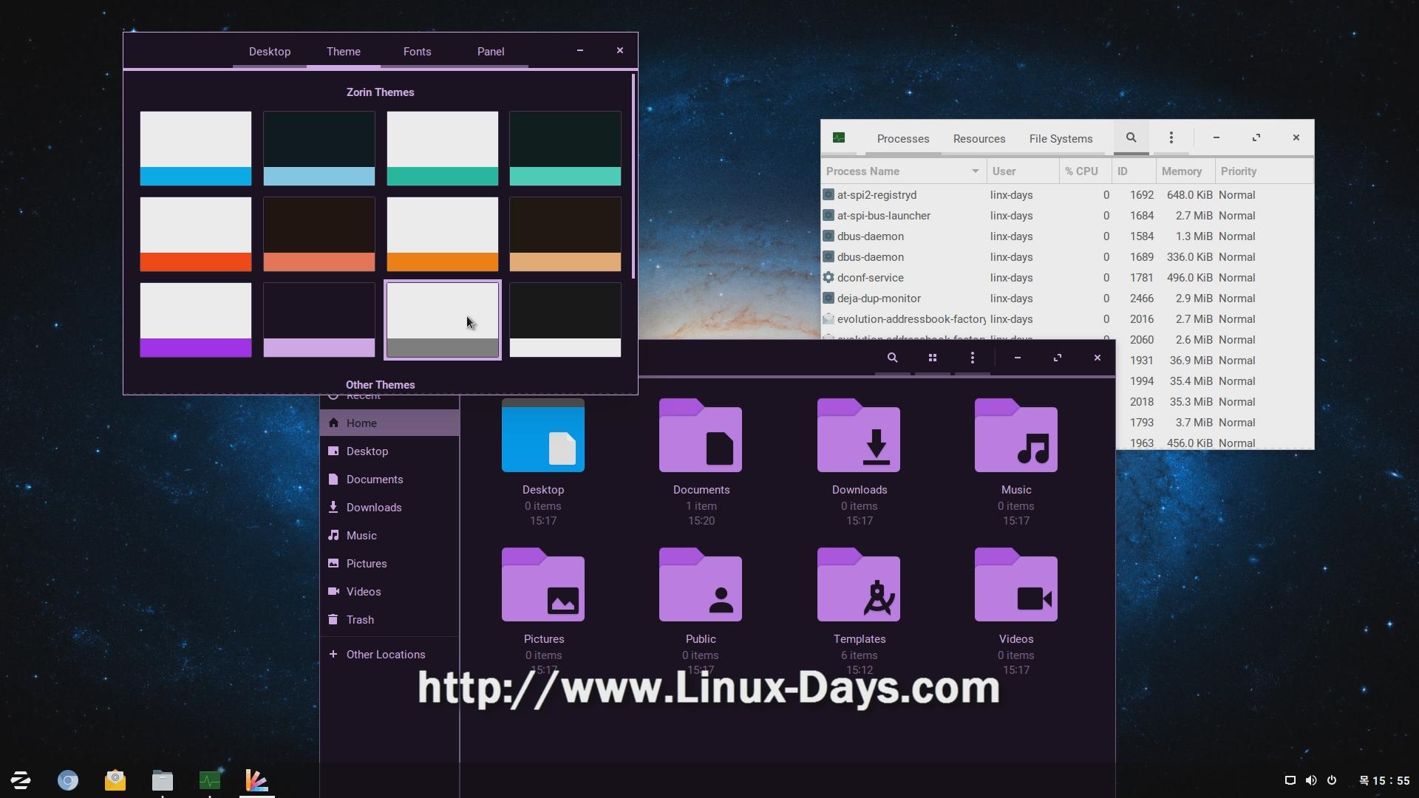This screenshot has width=1419, height=798.
Task: Open Other Locations in sidebar
Action: coord(389,654)
